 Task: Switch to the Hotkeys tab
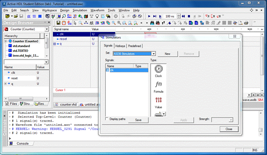point(120,46)
